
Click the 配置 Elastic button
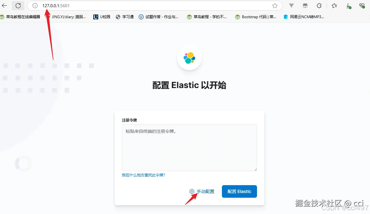(x=239, y=191)
